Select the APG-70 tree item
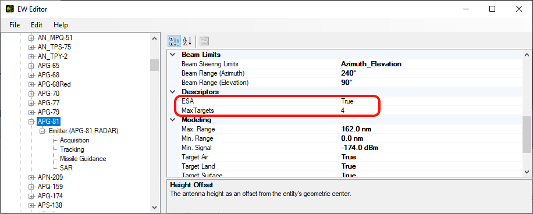533x214 pixels. point(49,94)
